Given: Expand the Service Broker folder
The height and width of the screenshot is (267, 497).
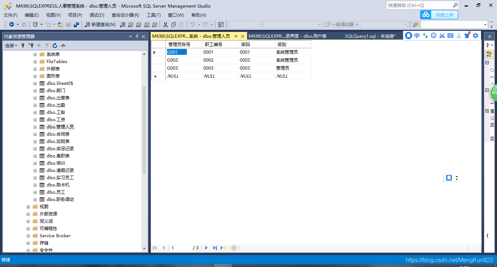Looking at the screenshot, I should click(x=28, y=236).
